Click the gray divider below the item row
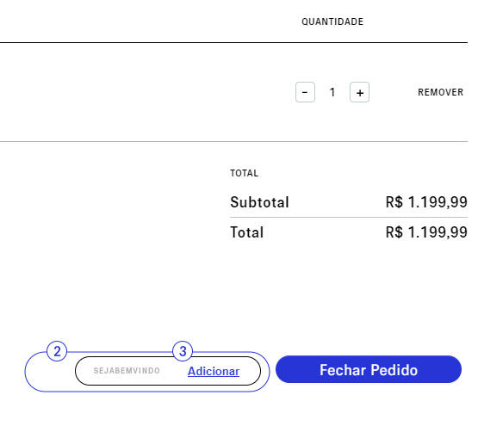478x426 pixels. tap(233, 141)
